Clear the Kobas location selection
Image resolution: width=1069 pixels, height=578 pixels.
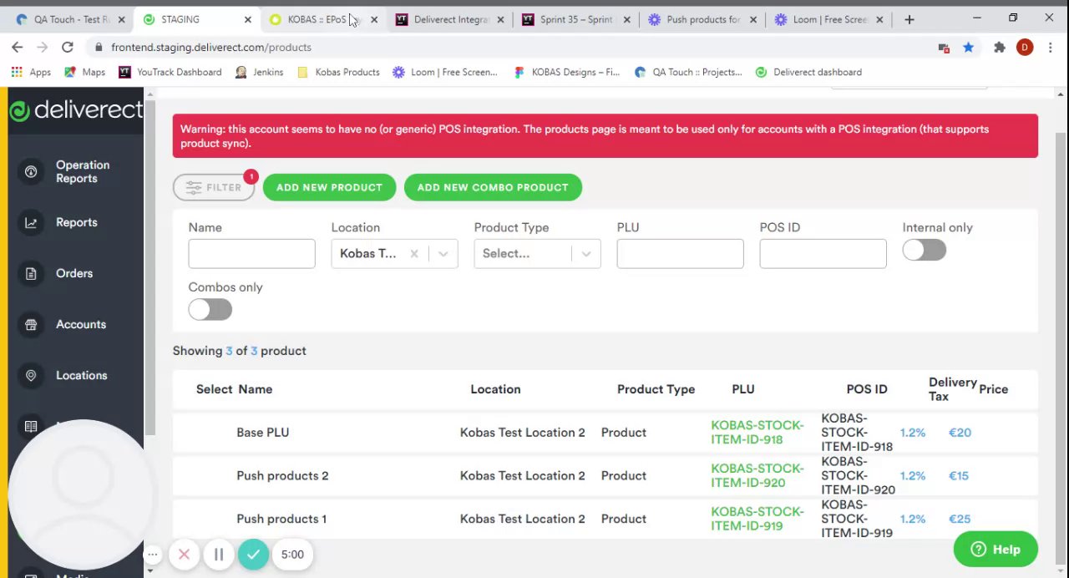click(x=414, y=254)
